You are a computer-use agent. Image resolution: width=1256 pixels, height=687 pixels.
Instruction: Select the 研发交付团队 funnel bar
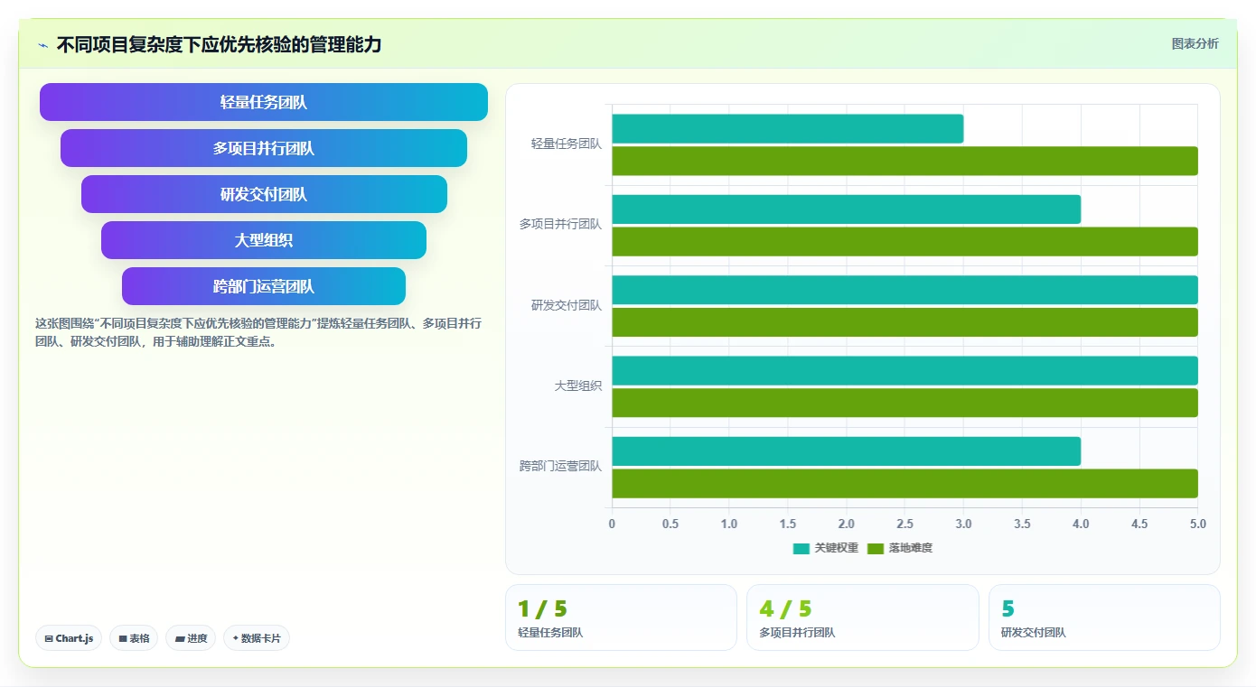(264, 194)
